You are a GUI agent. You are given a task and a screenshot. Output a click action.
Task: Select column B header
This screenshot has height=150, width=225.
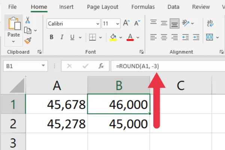coord(118,85)
